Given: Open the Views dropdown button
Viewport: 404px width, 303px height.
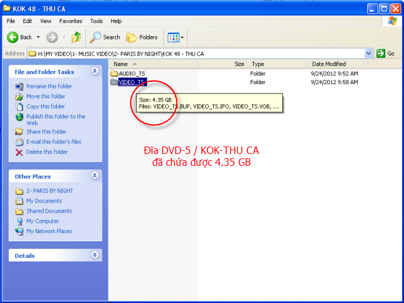Looking at the screenshot, I should pos(175,37).
